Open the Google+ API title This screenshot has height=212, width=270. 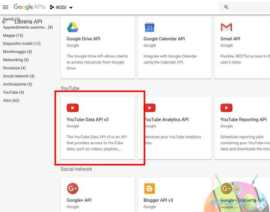click(x=79, y=200)
